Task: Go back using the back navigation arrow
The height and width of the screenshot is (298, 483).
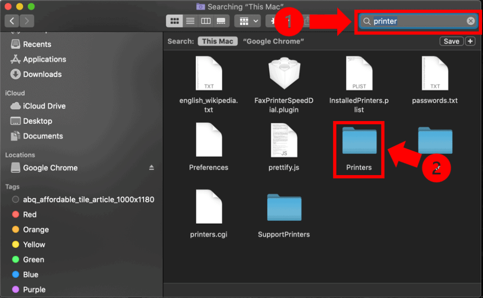Action: point(11,21)
